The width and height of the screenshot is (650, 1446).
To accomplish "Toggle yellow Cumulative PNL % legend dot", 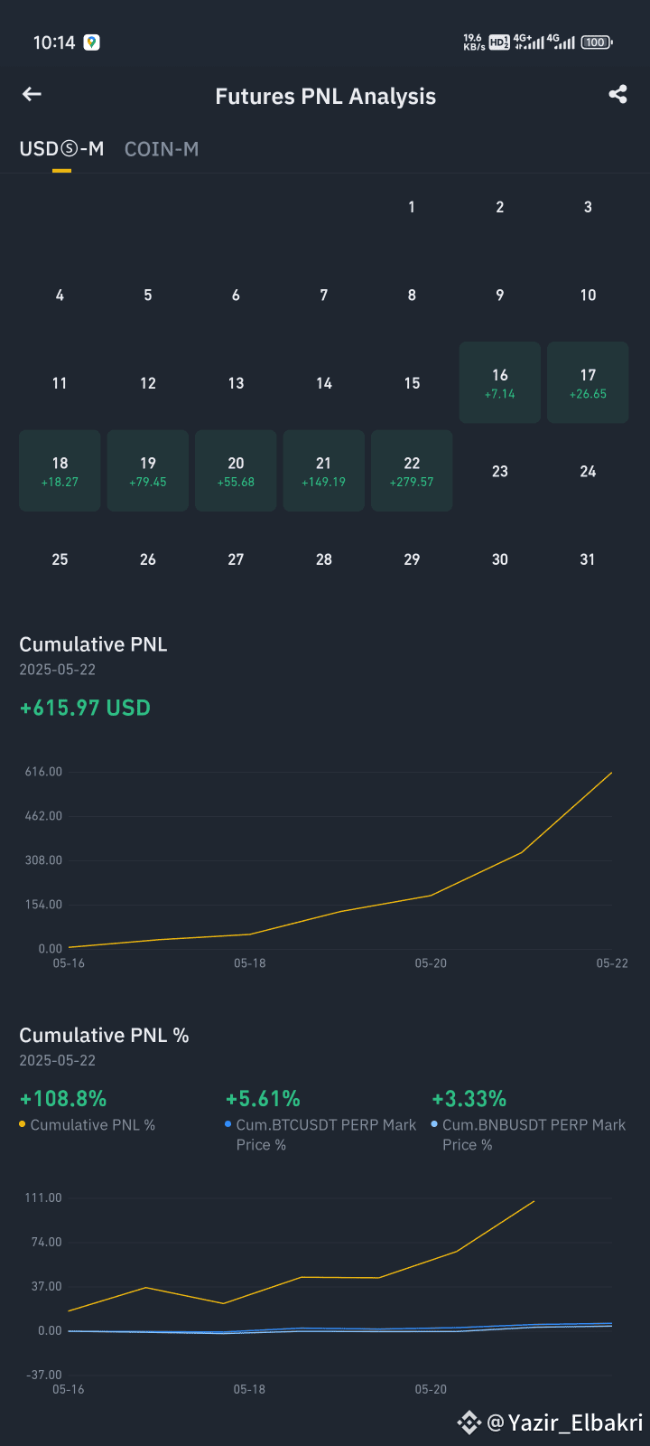I will click(x=23, y=1125).
